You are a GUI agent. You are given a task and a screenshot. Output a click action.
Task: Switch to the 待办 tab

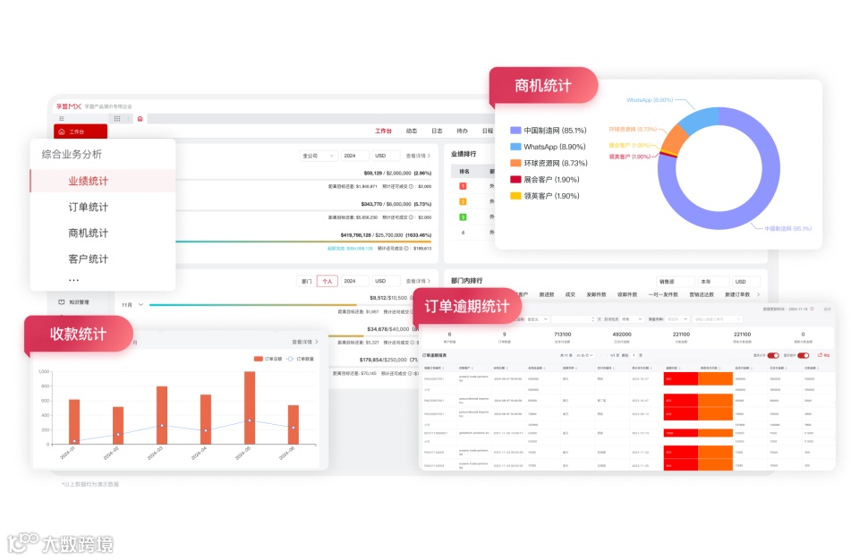pos(463,132)
